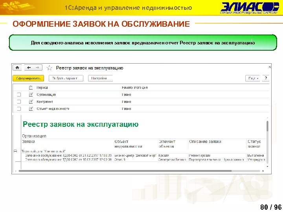This screenshot has width=283, height=212.
Task: Click the scroll down arrow of report
Action: tap(267, 166)
